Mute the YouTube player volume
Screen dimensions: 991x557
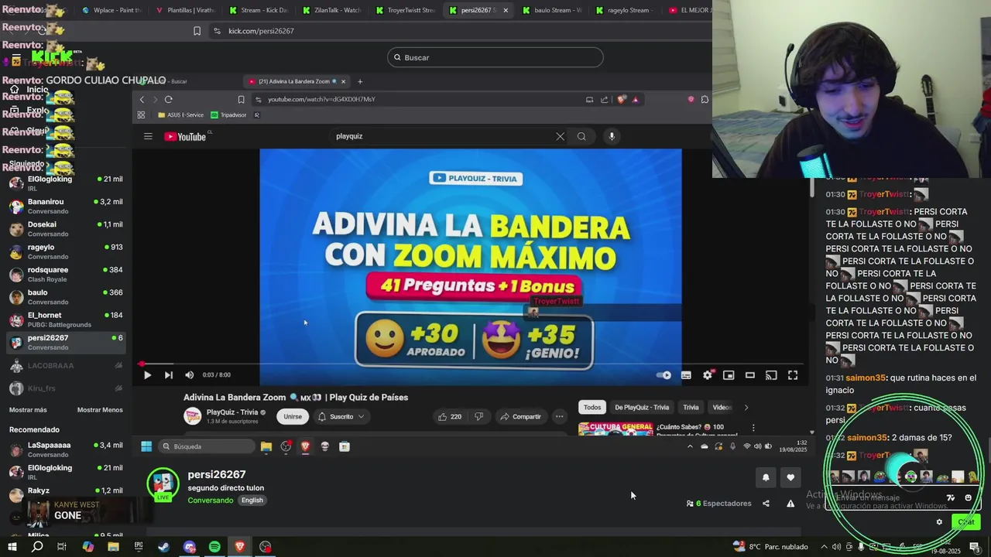[190, 375]
